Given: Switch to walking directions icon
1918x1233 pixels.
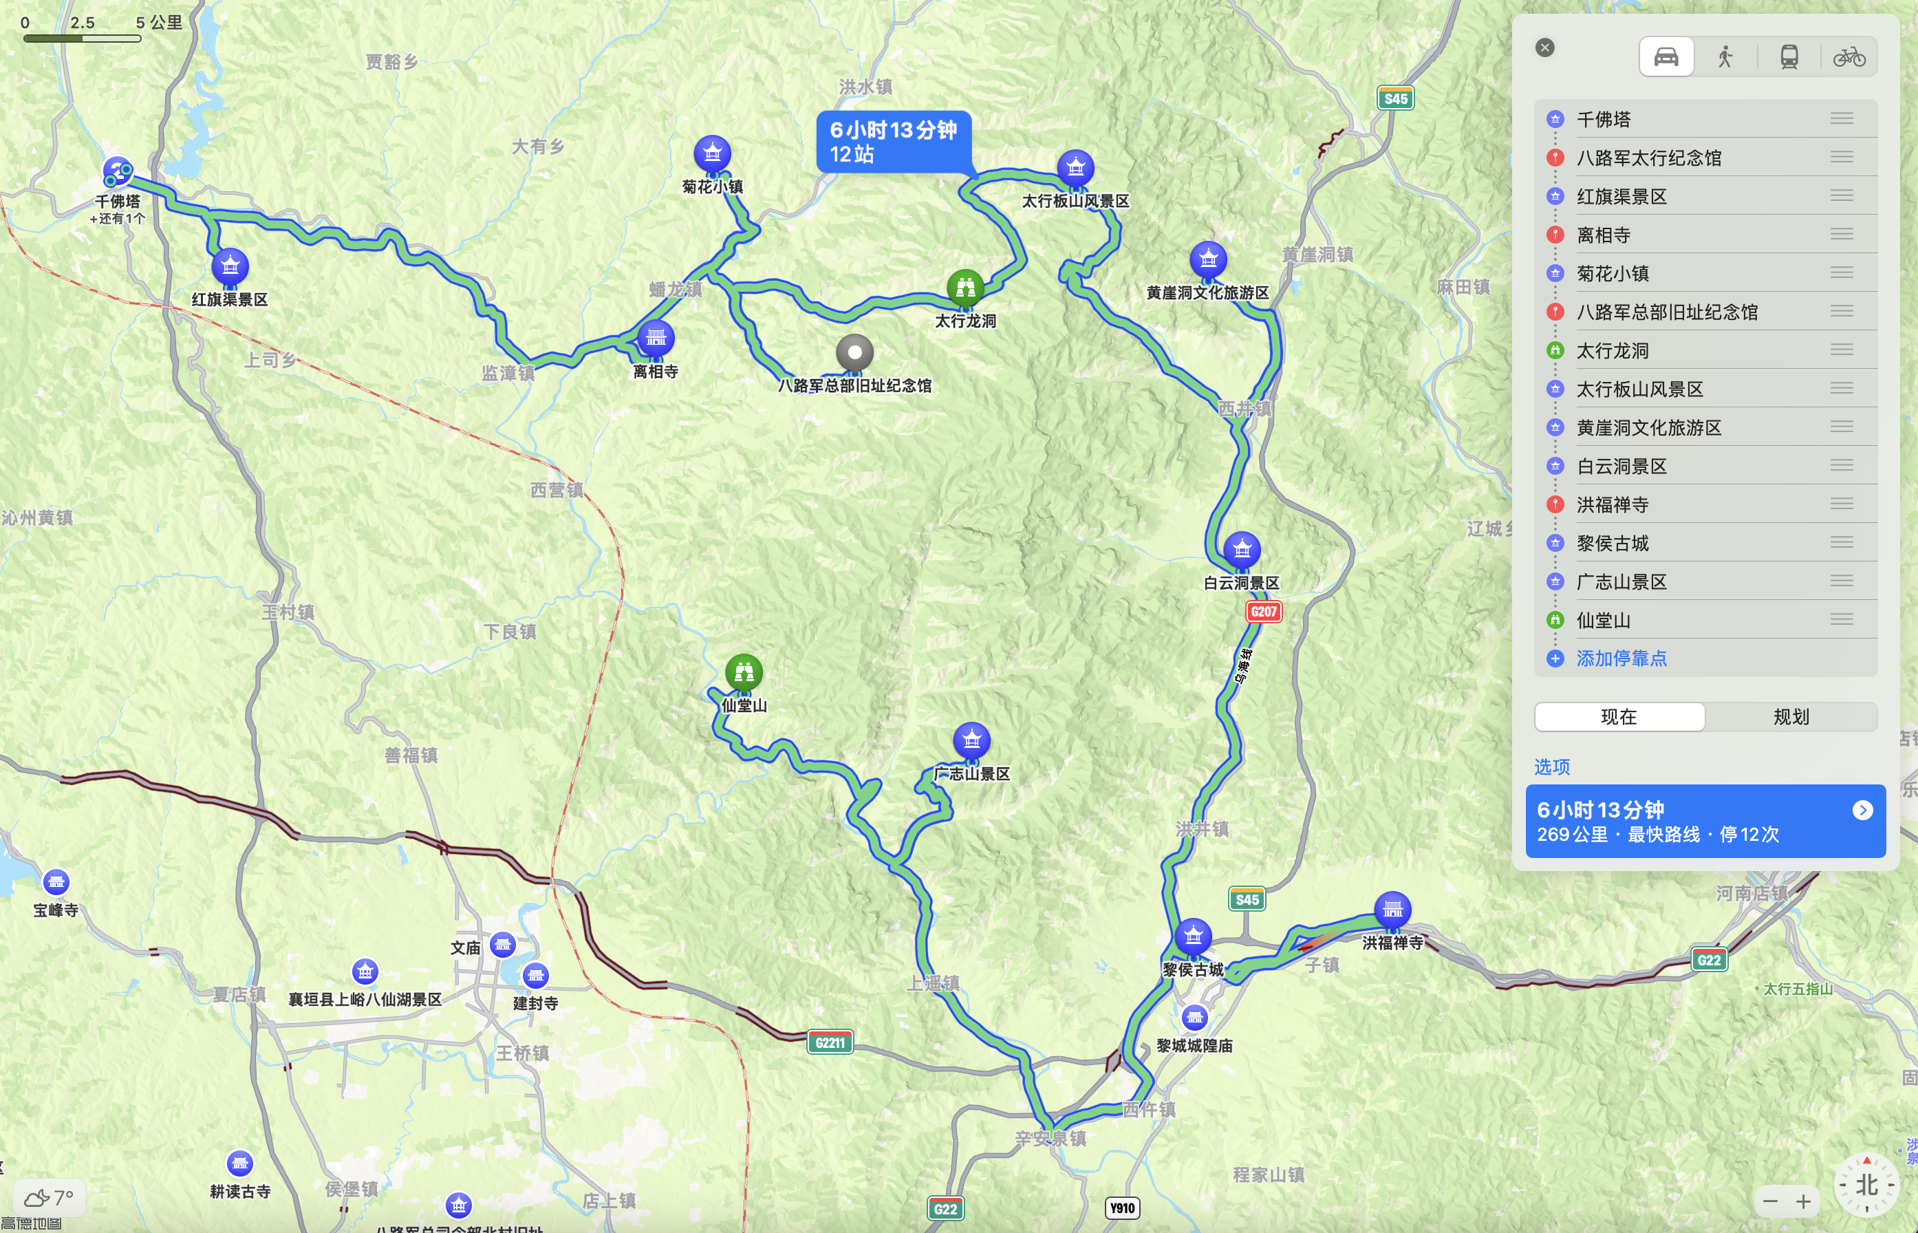Looking at the screenshot, I should pyautogui.click(x=1725, y=57).
